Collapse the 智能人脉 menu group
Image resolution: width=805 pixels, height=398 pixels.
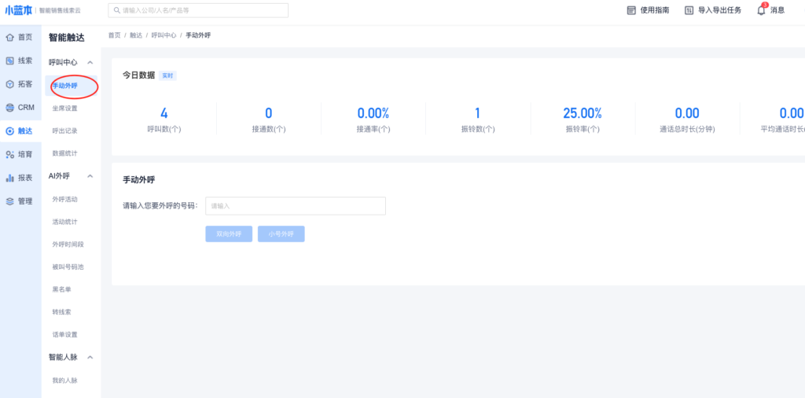coord(90,357)
